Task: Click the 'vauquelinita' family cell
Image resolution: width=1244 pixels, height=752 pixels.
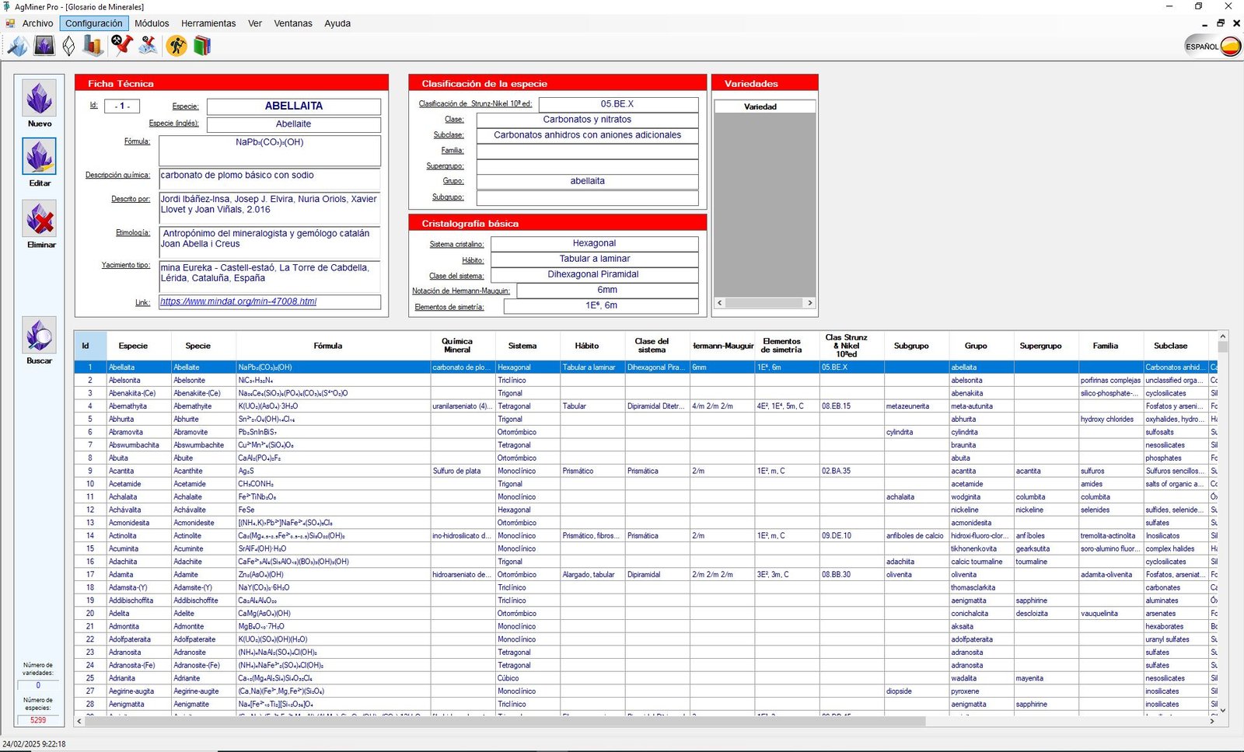Action: click(1111, 613)
